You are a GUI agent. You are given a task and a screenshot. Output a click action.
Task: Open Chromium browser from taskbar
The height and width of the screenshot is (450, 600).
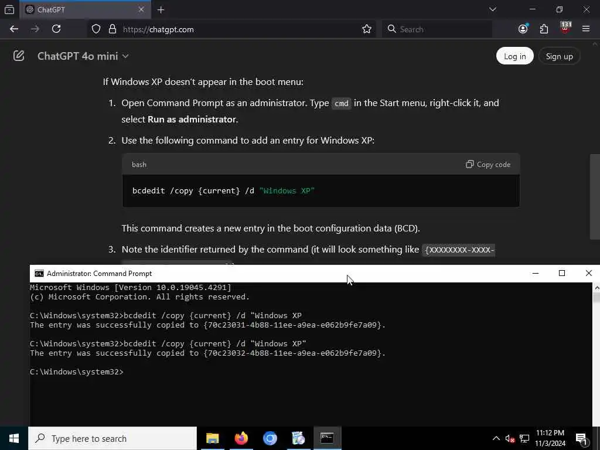coord(270,438)
